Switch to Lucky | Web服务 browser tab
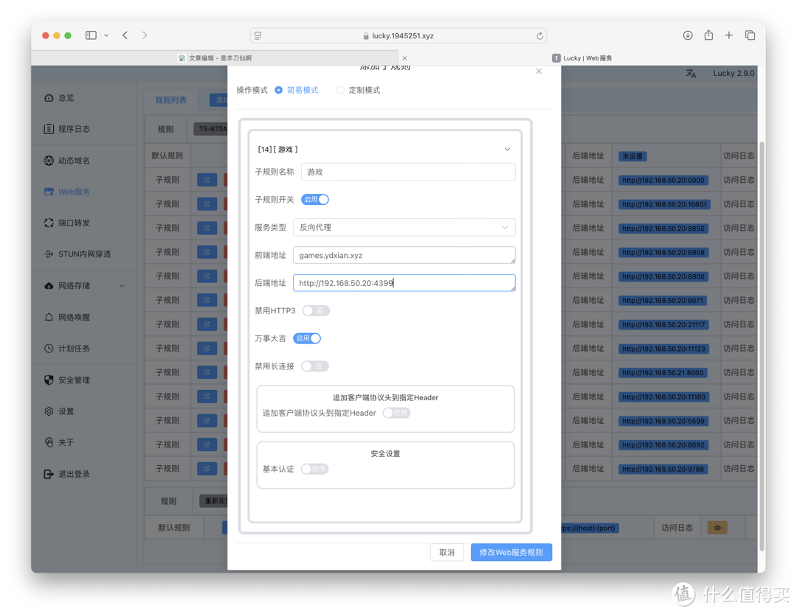Viewport: 797px width, 614px height. [582, 58]
